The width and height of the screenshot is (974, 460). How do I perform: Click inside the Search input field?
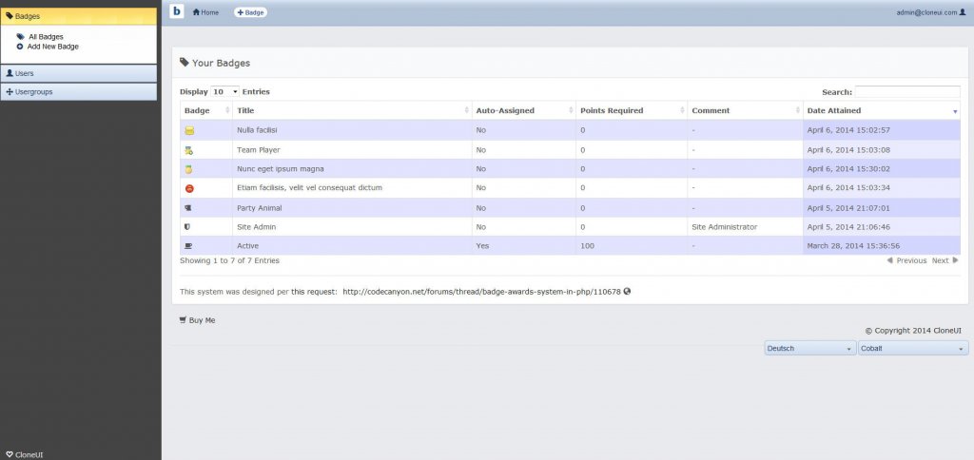coord(906,92)
